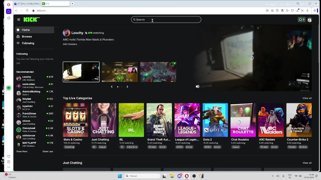
Task: Show previous featured stream with left arrow
Action: [x=112, y=87]
